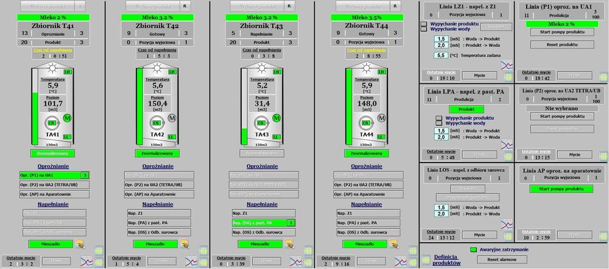Open the mixer settings icon beside T41 Mieszadło
The image size is (609, 269).
point(80,244)
